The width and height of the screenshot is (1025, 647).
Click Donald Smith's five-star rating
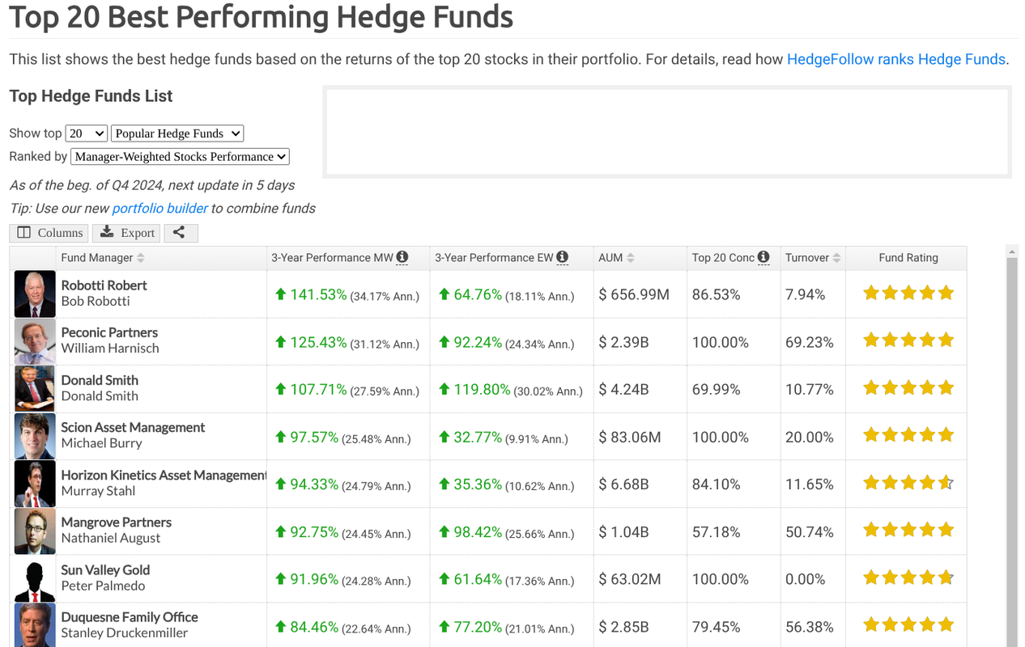[x=908, y=388]
